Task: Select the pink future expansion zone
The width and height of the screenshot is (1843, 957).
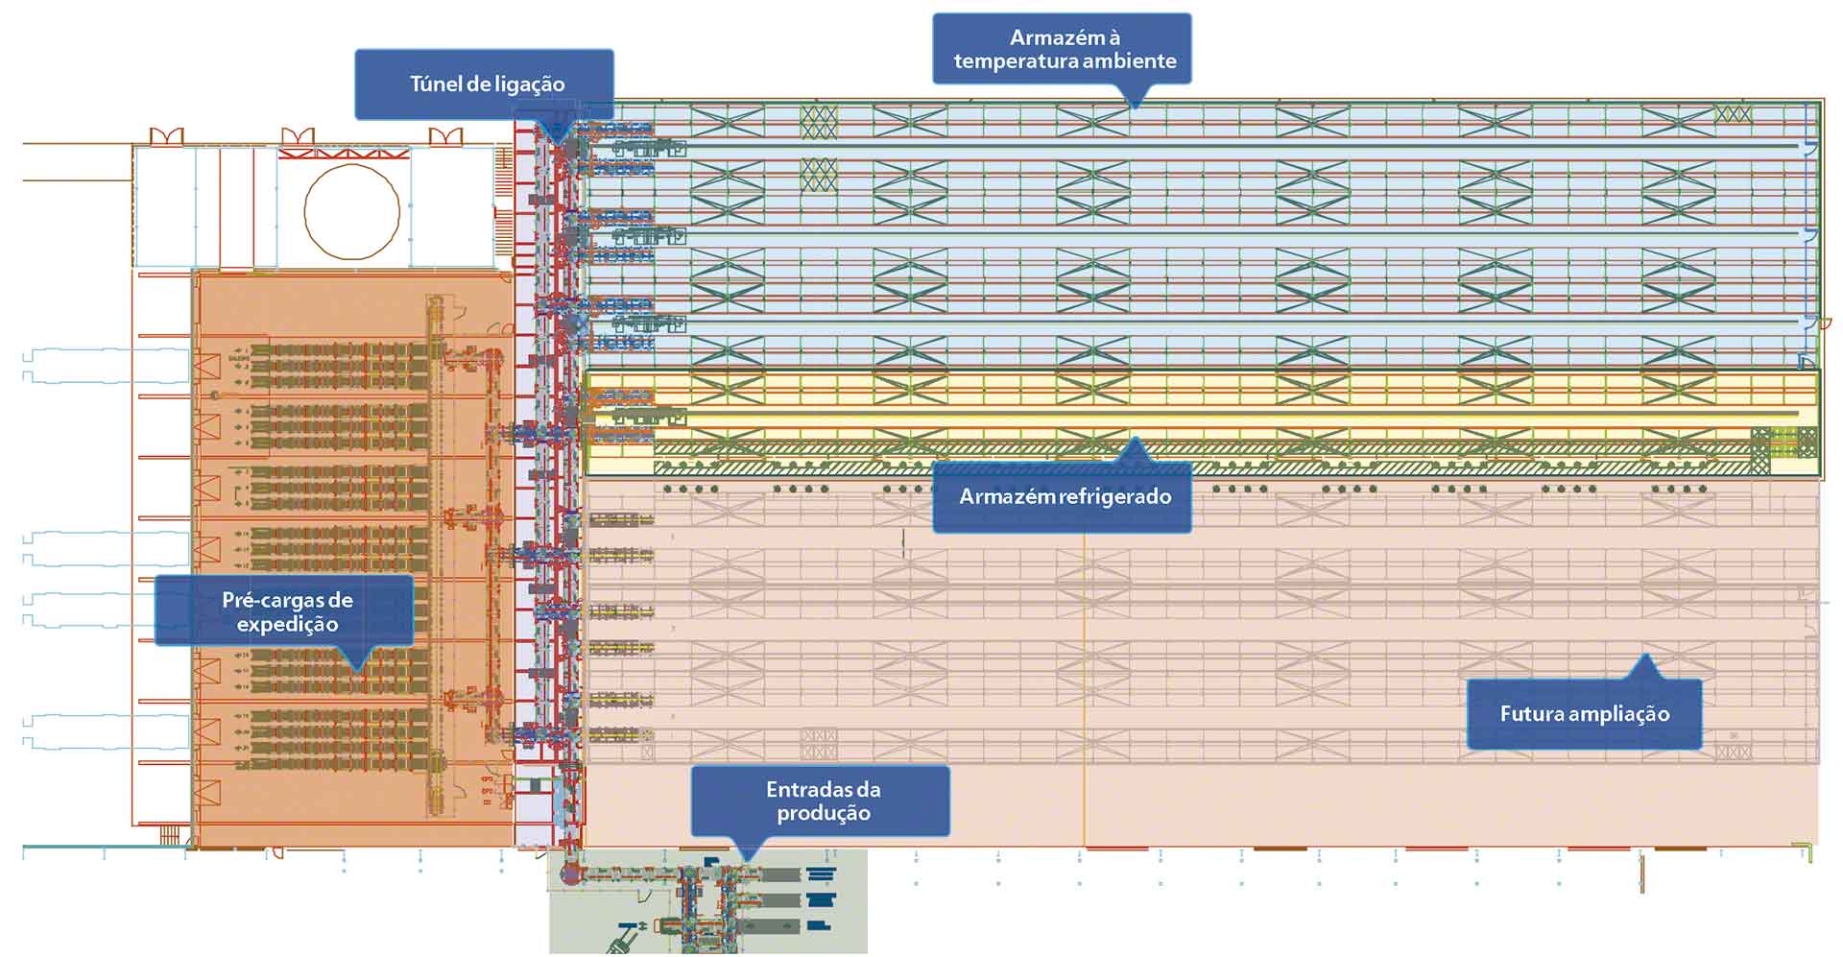Action: point(1201,662)
